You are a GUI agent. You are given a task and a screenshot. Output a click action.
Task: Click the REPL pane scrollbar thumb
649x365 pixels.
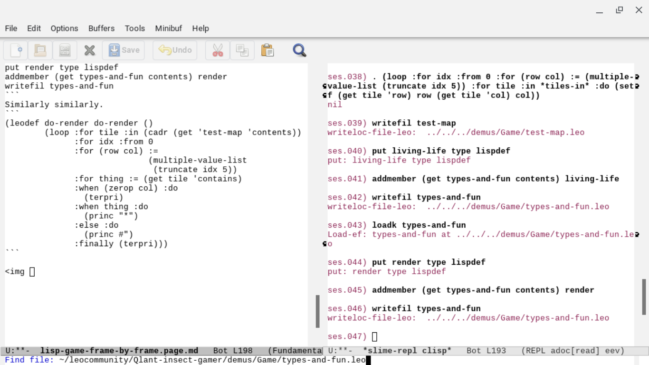tap(644, 297)
